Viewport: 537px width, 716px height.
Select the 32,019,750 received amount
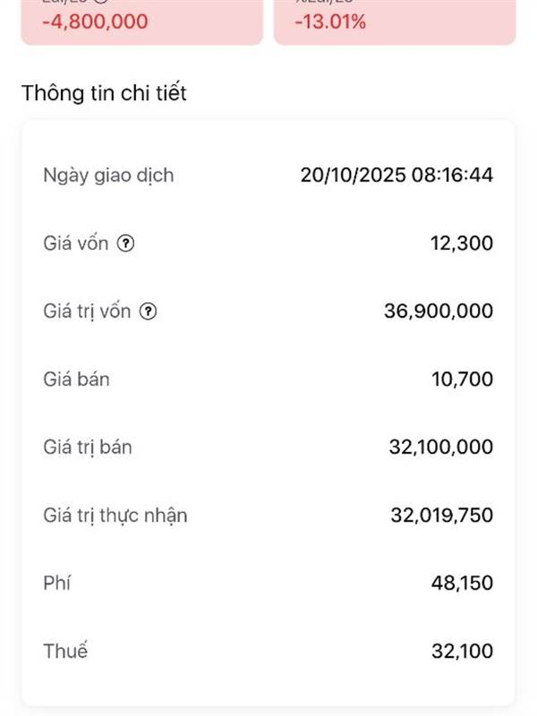click(442, 516)
